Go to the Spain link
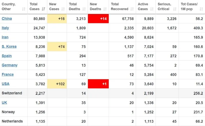The width and height of the screenshot is (205, 126). (7, 56)
